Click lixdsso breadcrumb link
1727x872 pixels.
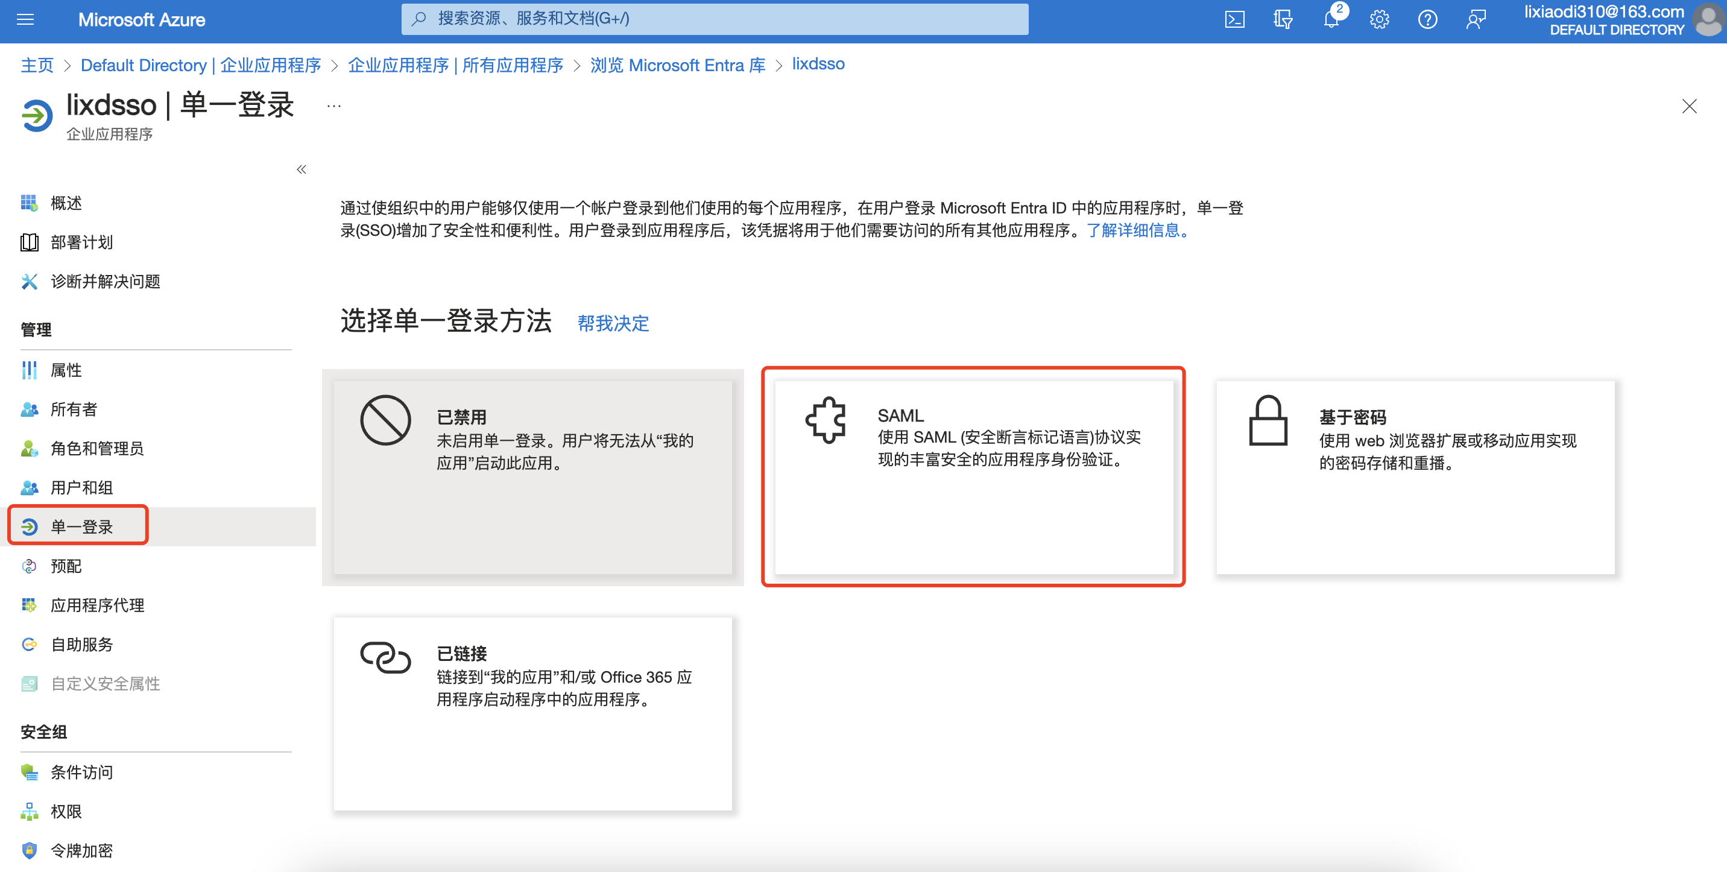point(818,64)
